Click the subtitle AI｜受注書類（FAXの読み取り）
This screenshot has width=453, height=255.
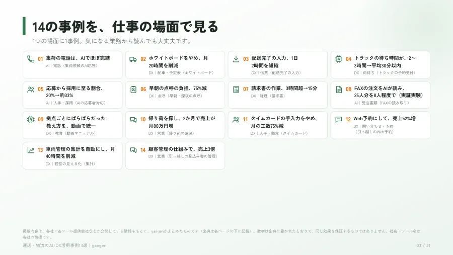[382, 103]
